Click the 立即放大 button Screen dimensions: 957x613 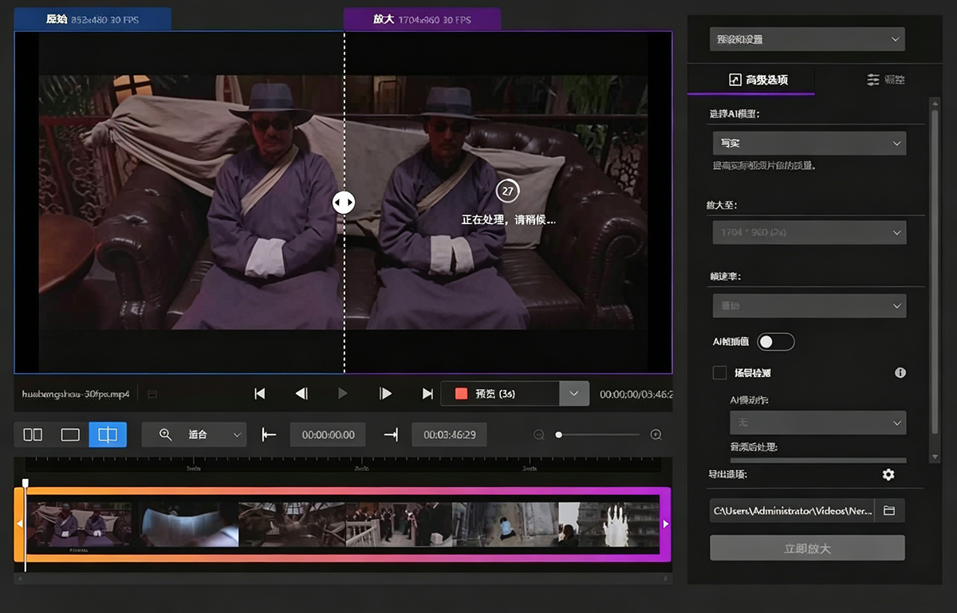coord(807,548)
